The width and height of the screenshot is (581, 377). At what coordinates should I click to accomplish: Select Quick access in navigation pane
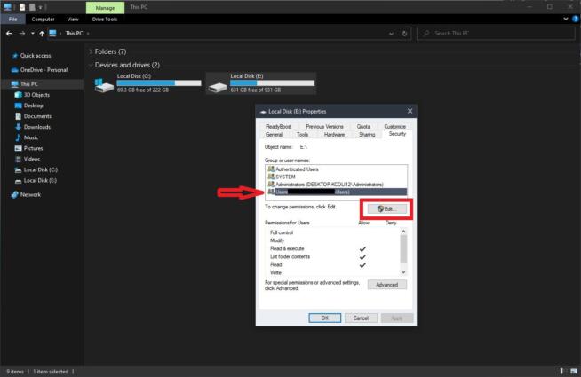pos(36,56)
